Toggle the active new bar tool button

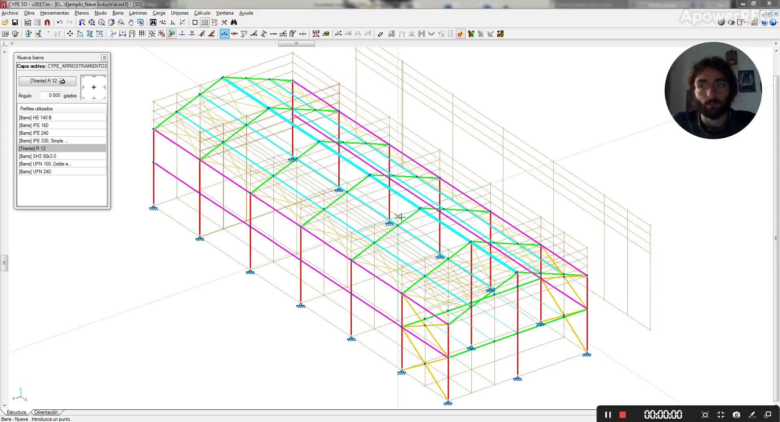[224, 34]
